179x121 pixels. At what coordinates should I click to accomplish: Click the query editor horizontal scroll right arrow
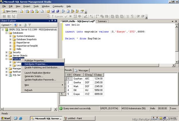coord(173,65)
